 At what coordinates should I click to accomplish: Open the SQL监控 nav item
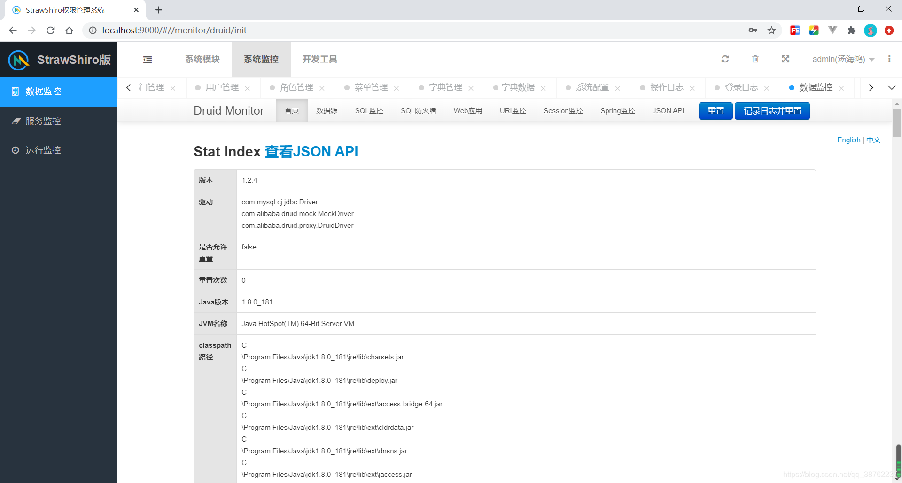click(x=369, y=110)
